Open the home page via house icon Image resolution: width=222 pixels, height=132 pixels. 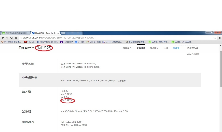16,38
